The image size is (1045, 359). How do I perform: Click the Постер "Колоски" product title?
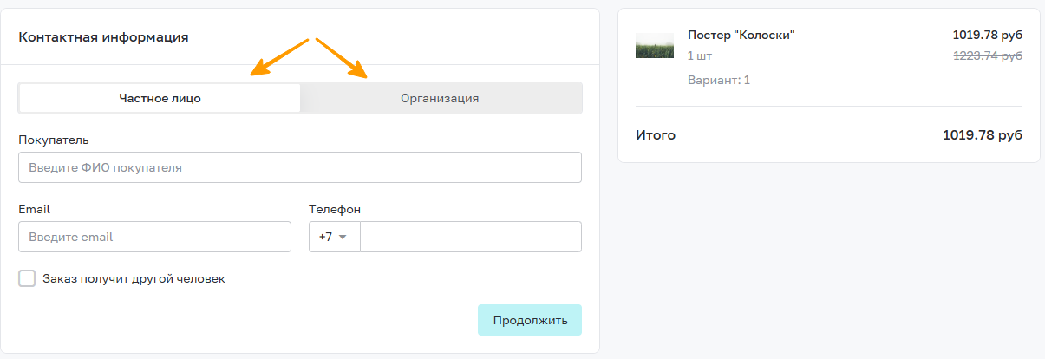[x=741, y=35]
